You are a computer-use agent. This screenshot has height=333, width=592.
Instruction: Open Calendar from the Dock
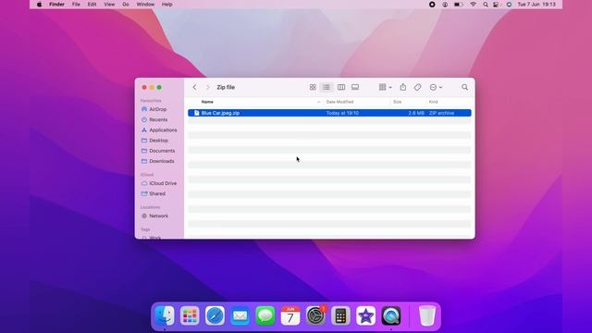(x=290, y=315)
